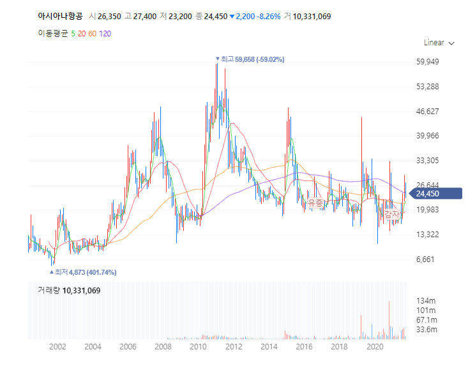Select the 20-period moving average label
The width and height of the screenshot is (468, 366).
82,34
